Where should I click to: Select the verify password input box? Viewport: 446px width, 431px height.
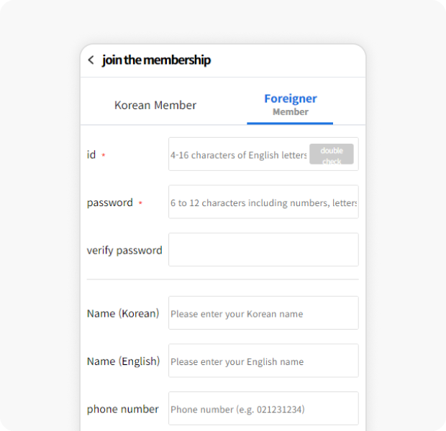(x=263, y=250)
